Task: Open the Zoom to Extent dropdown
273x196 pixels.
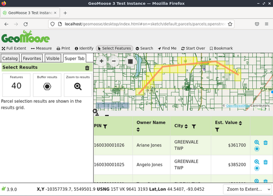Action: tap(247, 189)
